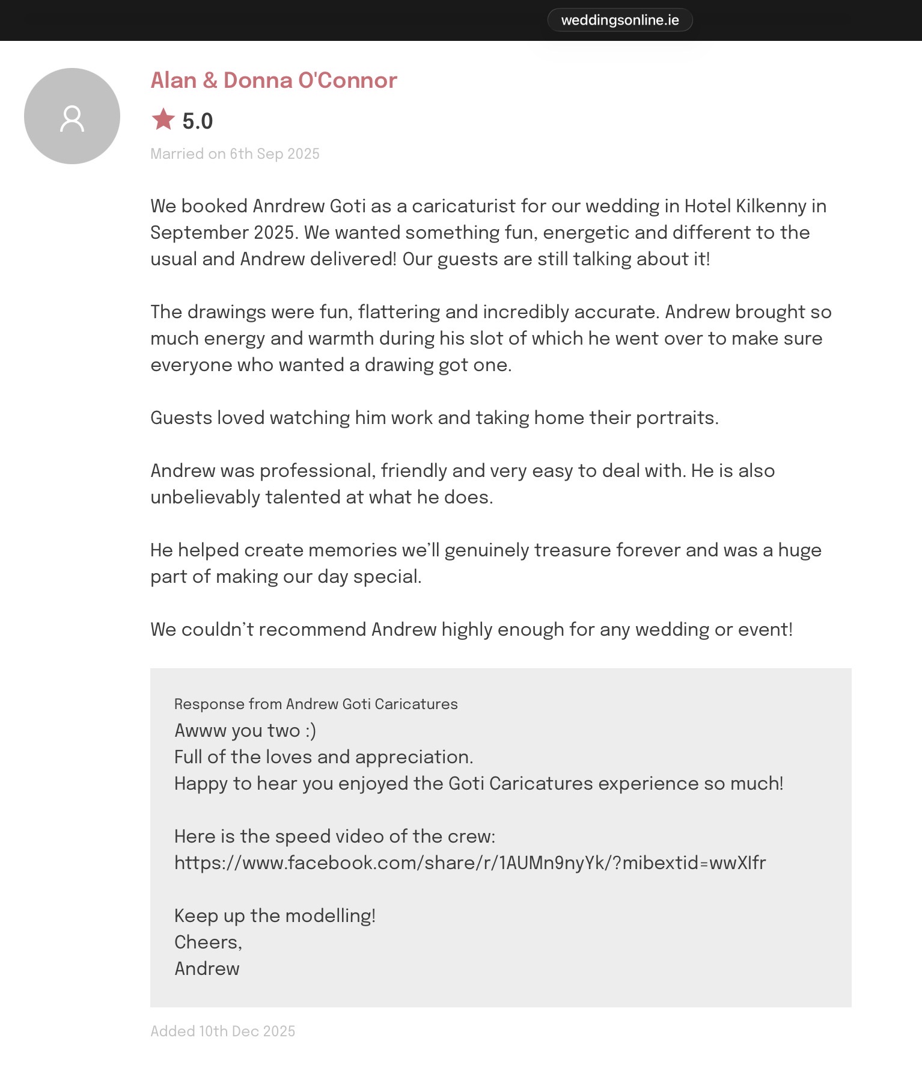Open Alan & Donna O'Connor reviewer name
Viewport: 922px width, 1085px height.
(273, 80)
